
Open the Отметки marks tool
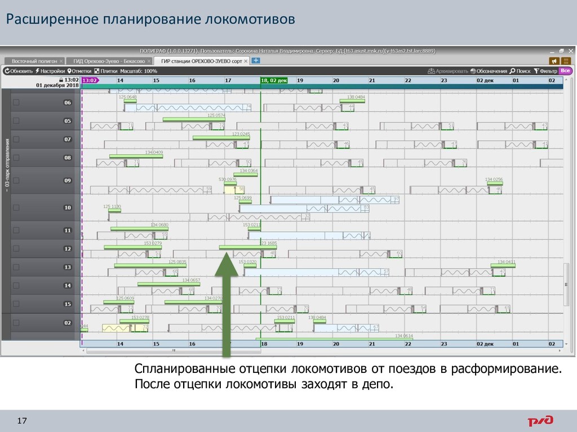click(x=79, y=71)
